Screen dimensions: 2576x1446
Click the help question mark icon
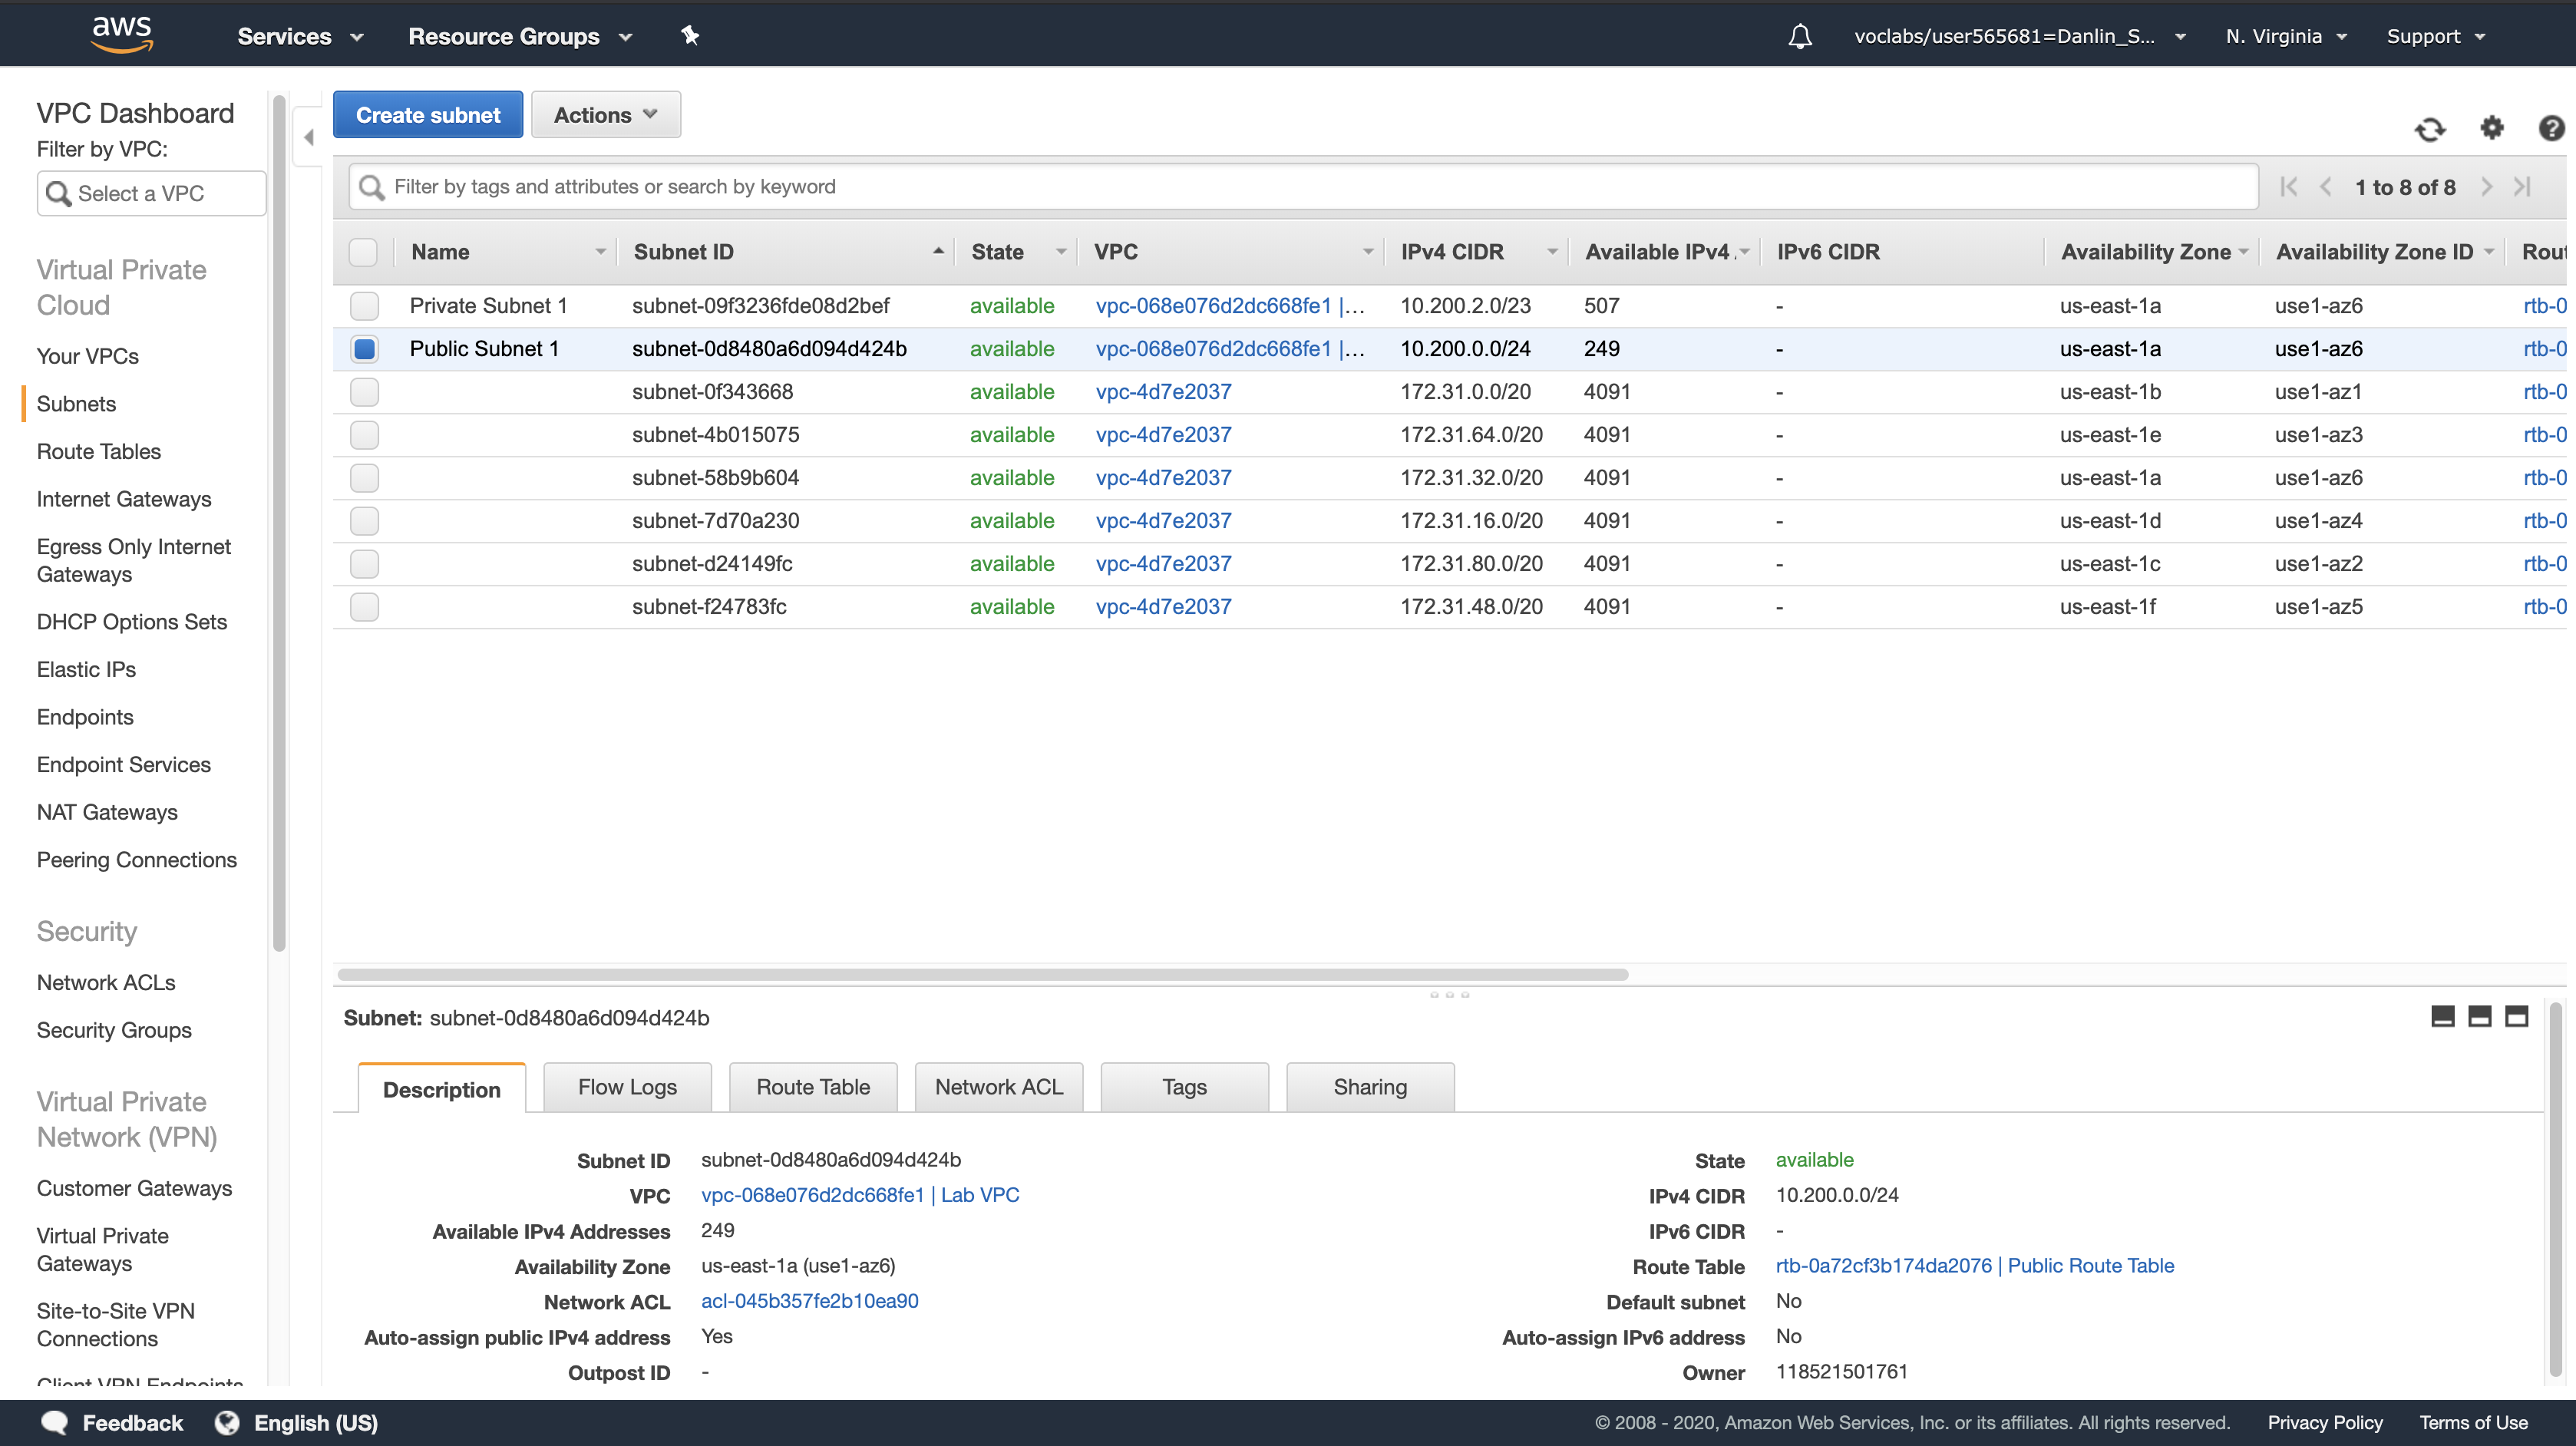[x=2551, y=128]
